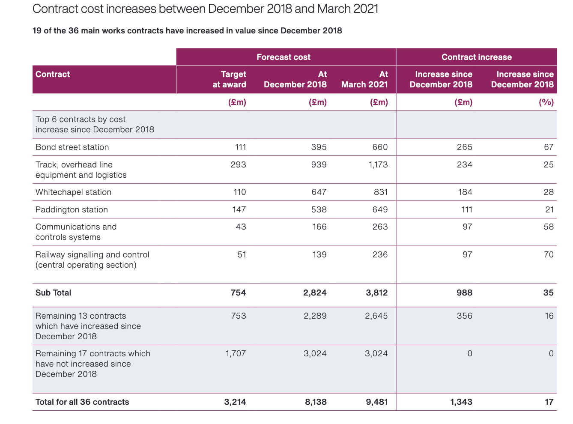Click the total percentage 17

(549, 402)
